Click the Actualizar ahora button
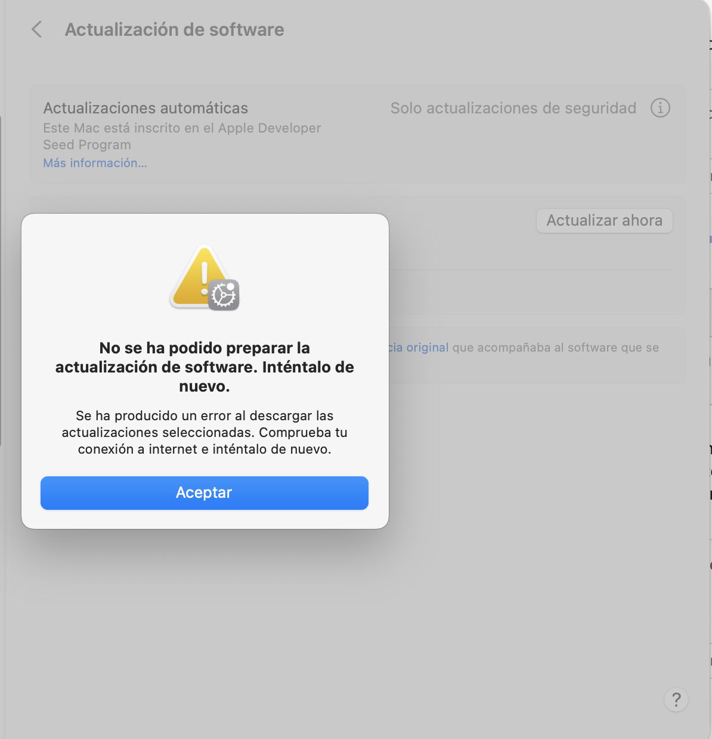The width and height of the screenshot is (712, 739). (605, 220)
